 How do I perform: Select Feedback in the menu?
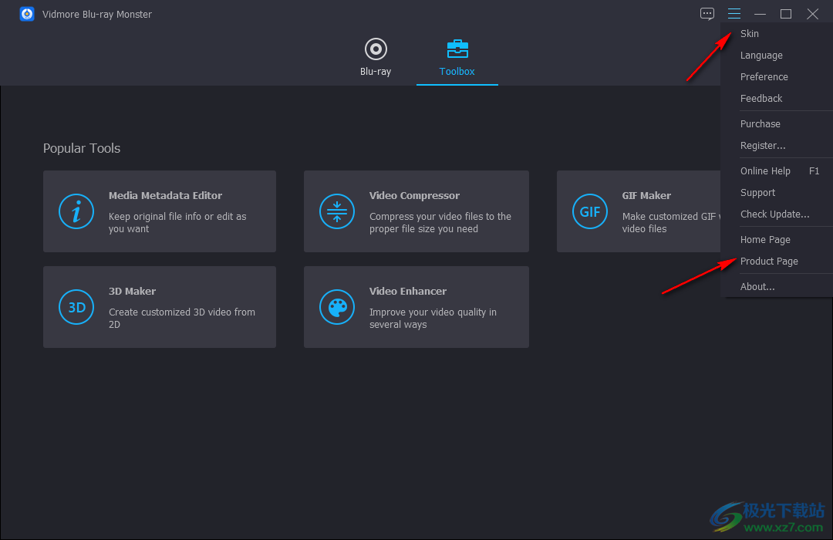click(761, 99)
